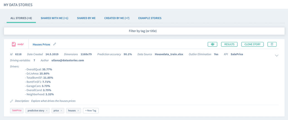
Task: Click the TotalBsmtSF driver 21.85%
Action: click(x=39, y=78)
